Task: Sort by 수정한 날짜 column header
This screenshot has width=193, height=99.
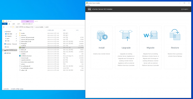Action: click(50, 30)
